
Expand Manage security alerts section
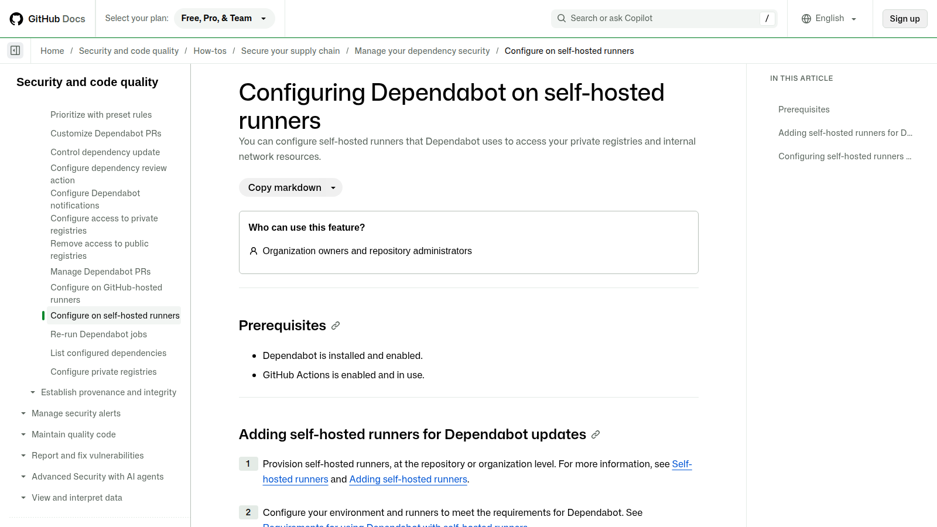tap(23, 413)
